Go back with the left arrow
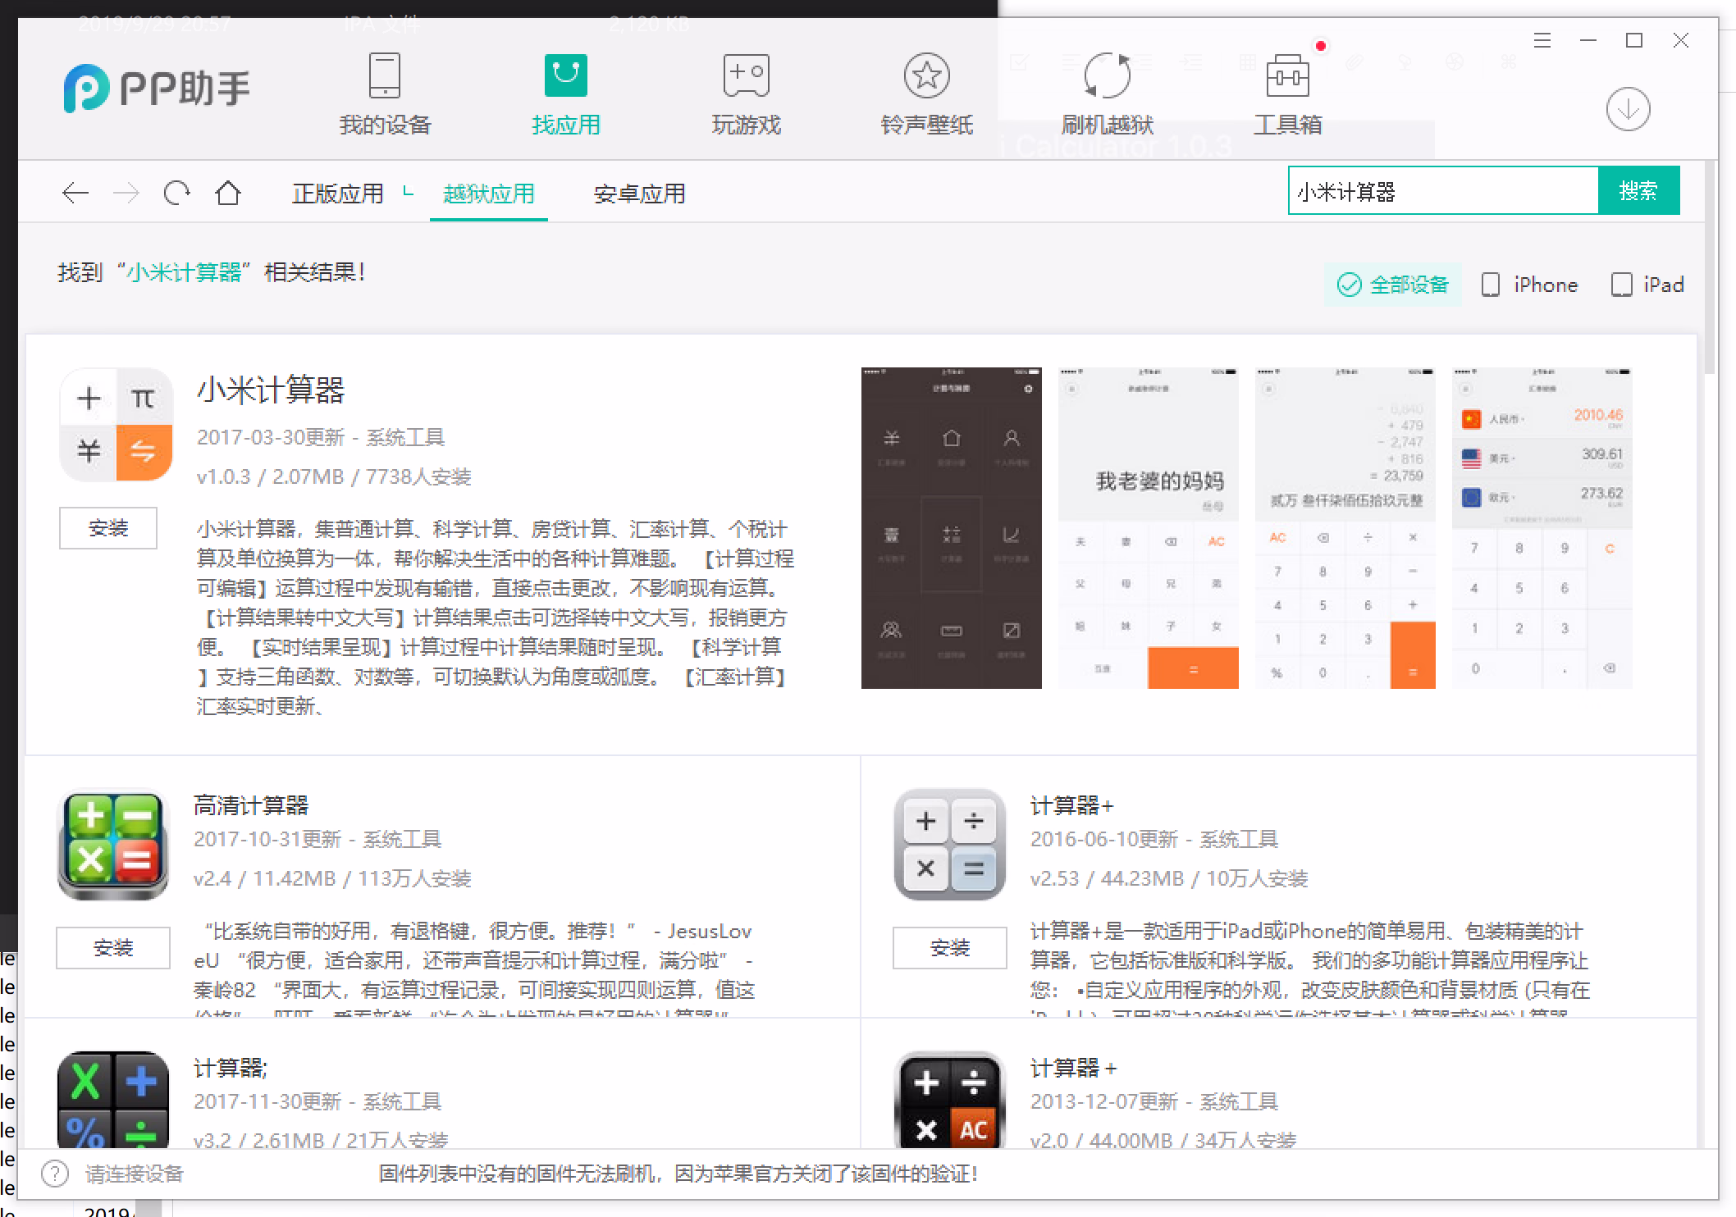 75,194
